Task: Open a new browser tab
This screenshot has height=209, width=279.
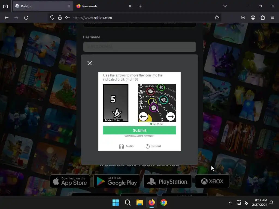Action: pyautogui.click(x=140, y=6)
